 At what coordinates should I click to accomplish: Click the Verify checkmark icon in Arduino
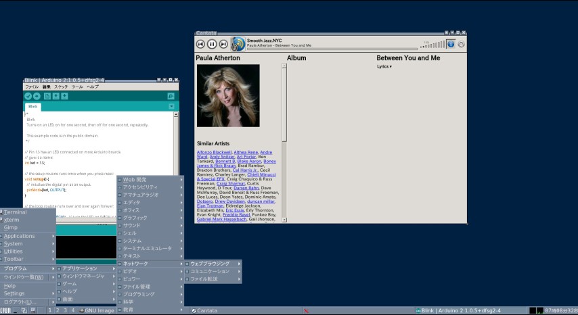(28, 96)
